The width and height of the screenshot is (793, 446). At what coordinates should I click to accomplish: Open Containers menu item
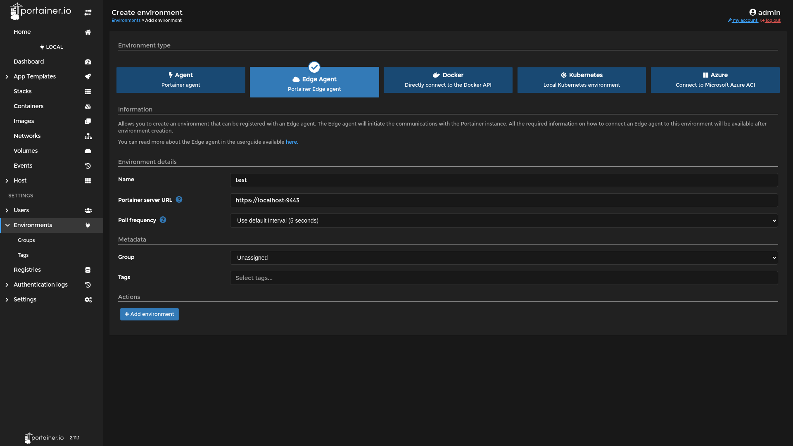[52, 107]
